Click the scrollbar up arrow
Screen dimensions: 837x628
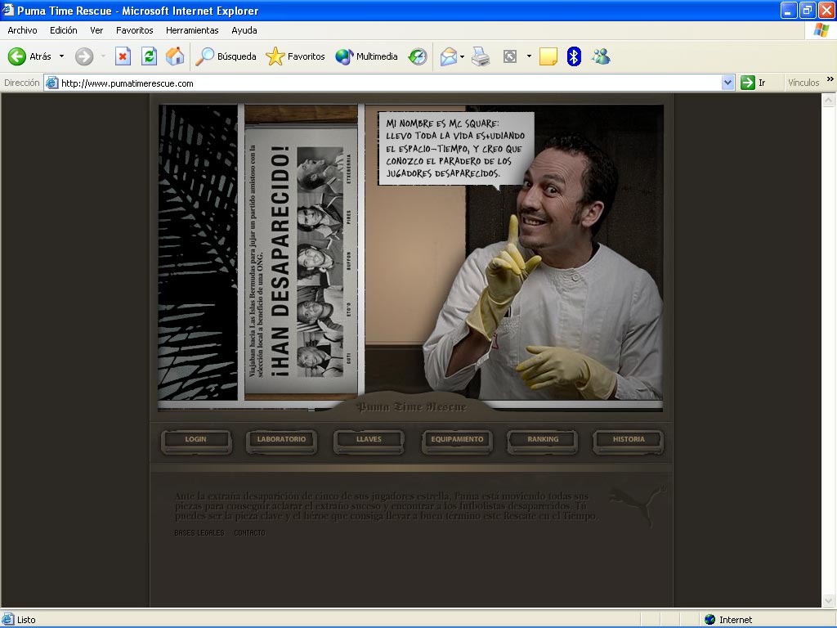pos(829,100)
